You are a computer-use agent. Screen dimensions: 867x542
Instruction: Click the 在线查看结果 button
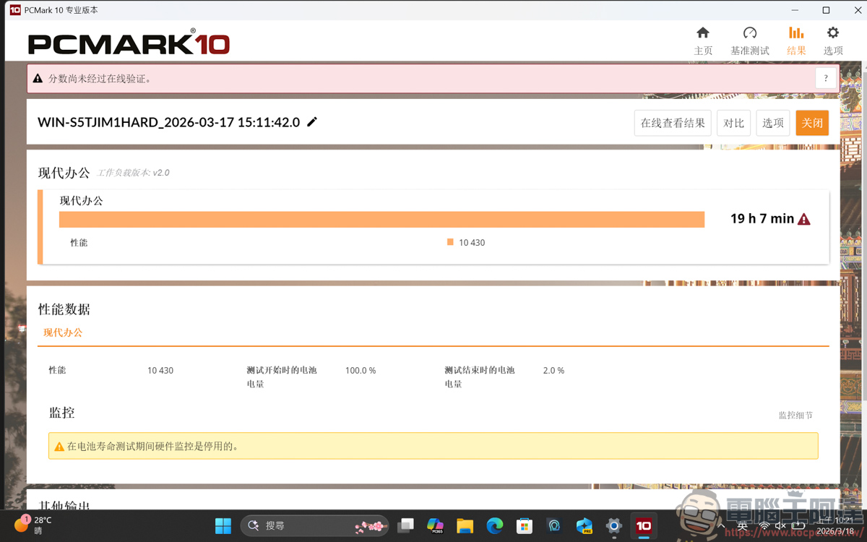click(x=672, y=122)
